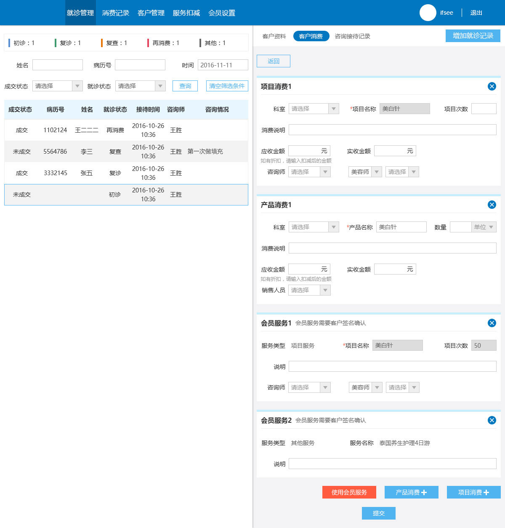Click medical record number 5564786
Image resolution: width=505 pixels, height=528 pixels.
[x=55, y=152]
